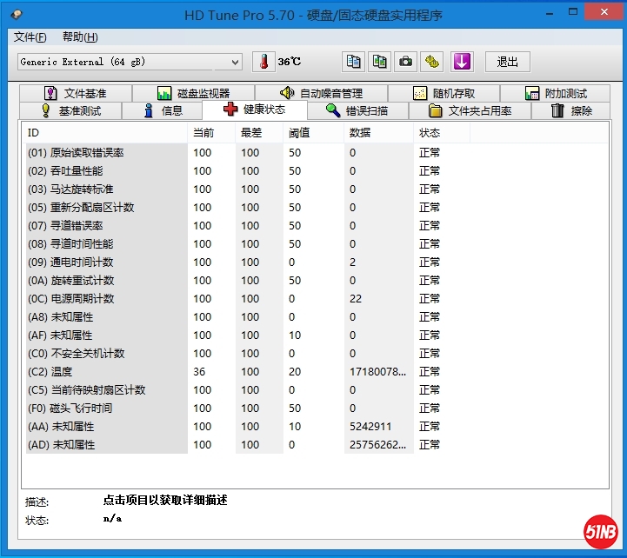
Task: Click the copy info to clipboard icon
Action: click(x=353, y=62)
